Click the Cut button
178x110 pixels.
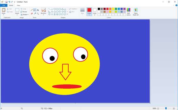point(9,9)
